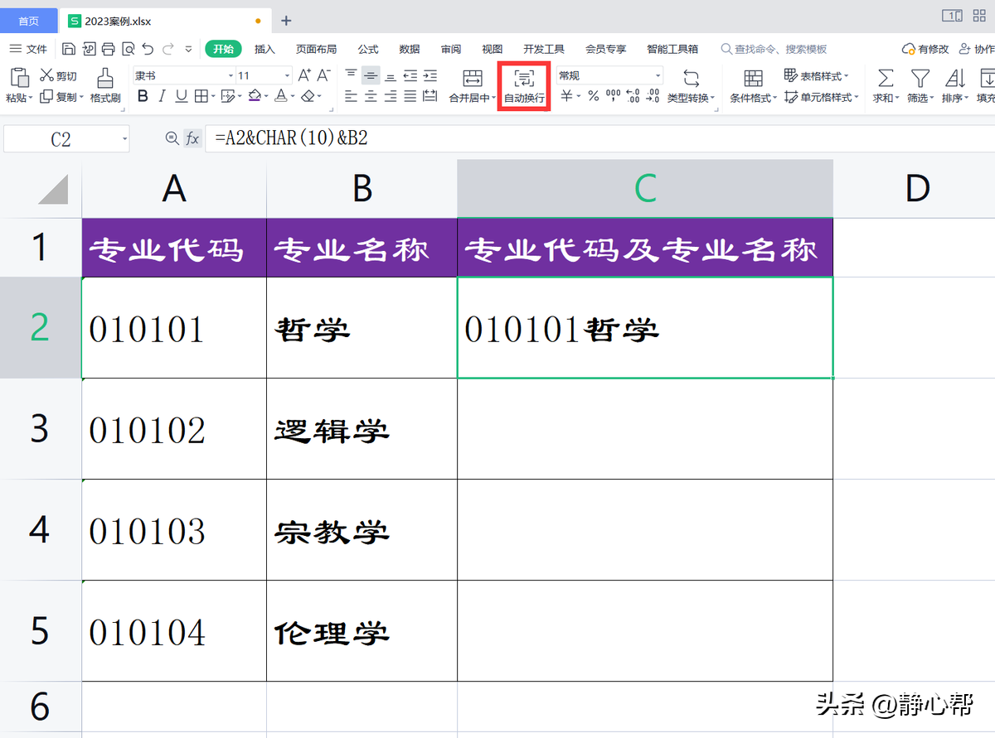This screenshot has width=995, height=738.
Task: Click the Sort (排序) icon
Action: point(955,79)
